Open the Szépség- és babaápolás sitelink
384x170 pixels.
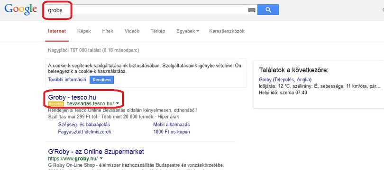point(84,125)
